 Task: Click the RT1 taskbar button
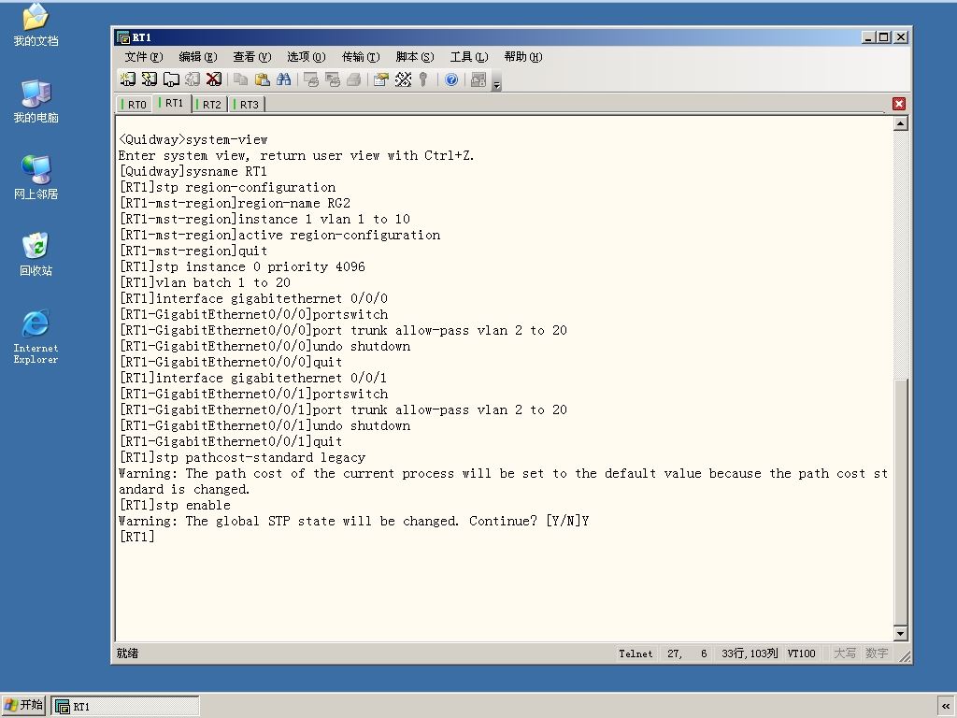[125, 706]
